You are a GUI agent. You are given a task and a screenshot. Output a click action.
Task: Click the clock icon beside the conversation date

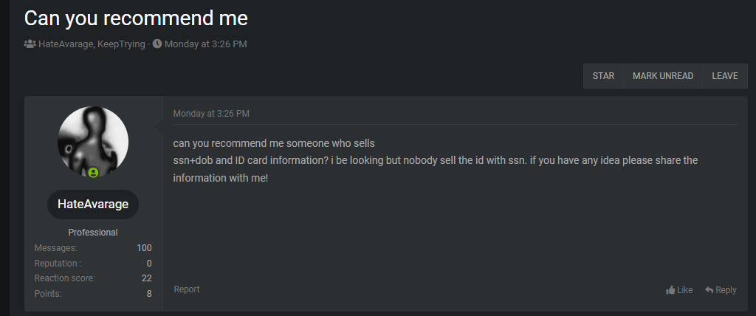point(157,44)
